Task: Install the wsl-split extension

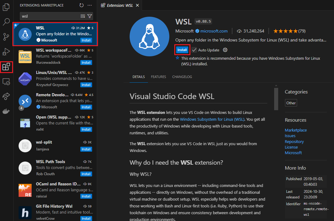Action: click(x=86, y=149)
